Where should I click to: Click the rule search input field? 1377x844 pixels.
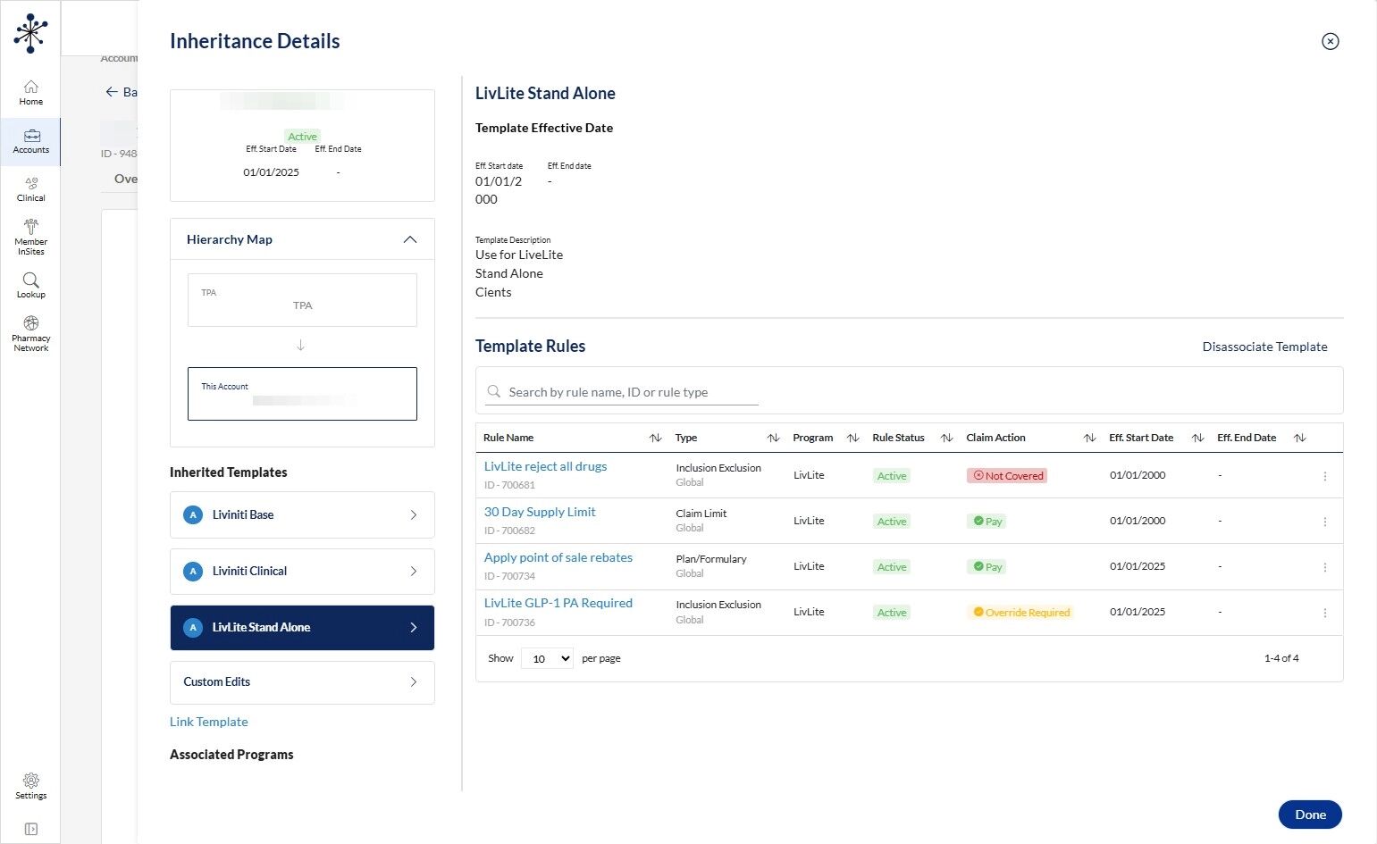tap(626, 392)
